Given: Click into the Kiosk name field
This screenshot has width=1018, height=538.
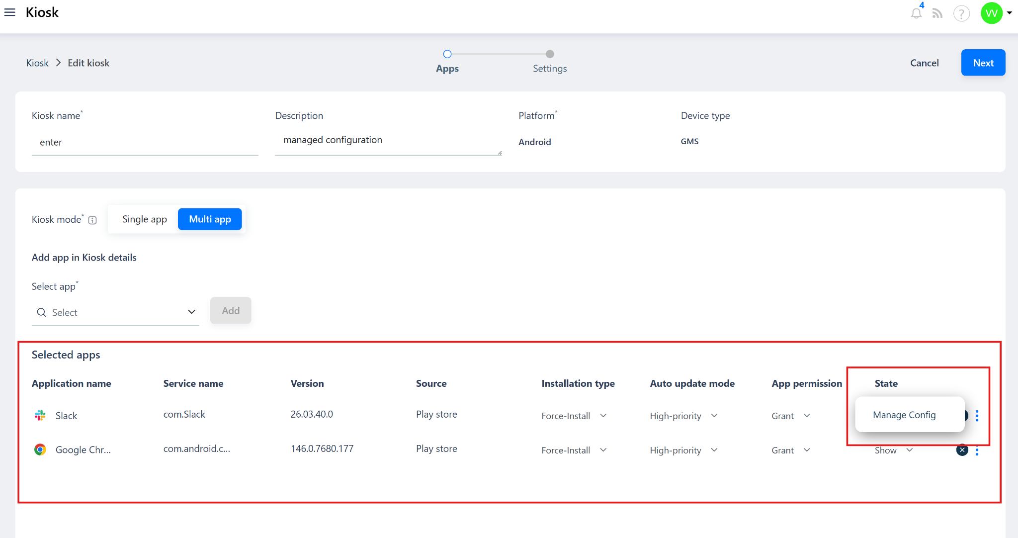Looking at the screenshot, I should [x=145, y=143].
